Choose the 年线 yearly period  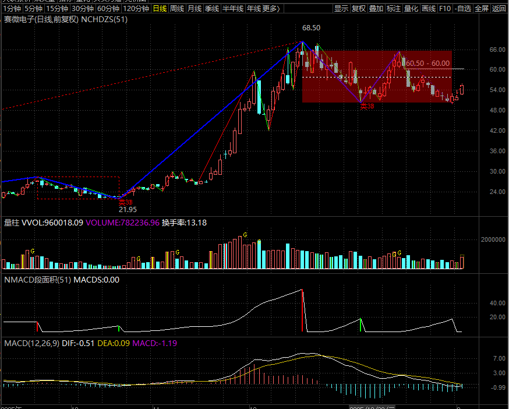pyautogui.click(x=254, y=8)
